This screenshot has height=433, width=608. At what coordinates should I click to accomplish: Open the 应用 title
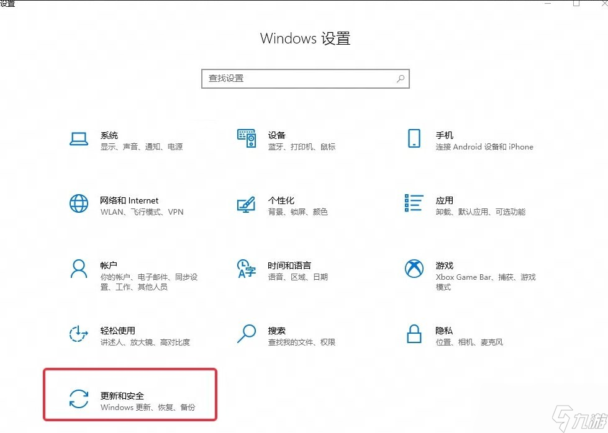tap(445, 200)
